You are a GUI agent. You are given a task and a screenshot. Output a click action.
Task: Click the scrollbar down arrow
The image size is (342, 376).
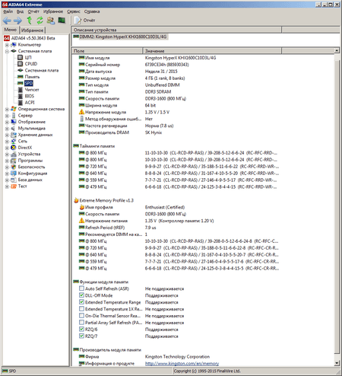coord(337,363)
